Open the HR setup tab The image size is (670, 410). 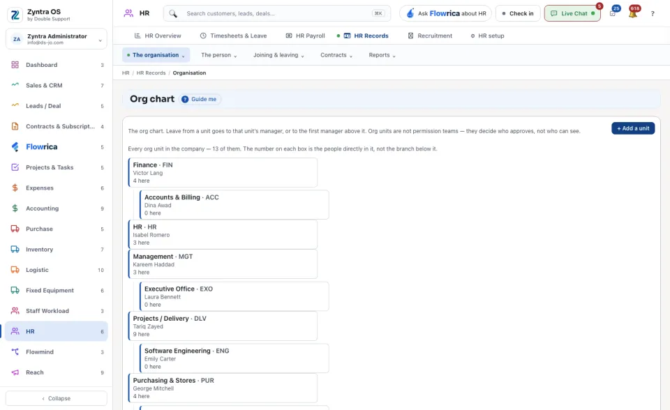pos(487,36)
